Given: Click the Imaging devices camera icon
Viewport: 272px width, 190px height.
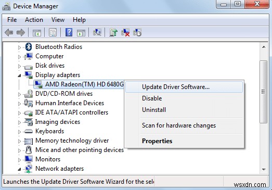Looking at the screenshot, I should coord(29,122).
